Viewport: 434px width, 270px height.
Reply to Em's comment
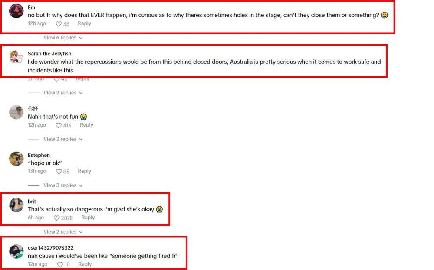[x=85, y=23]
